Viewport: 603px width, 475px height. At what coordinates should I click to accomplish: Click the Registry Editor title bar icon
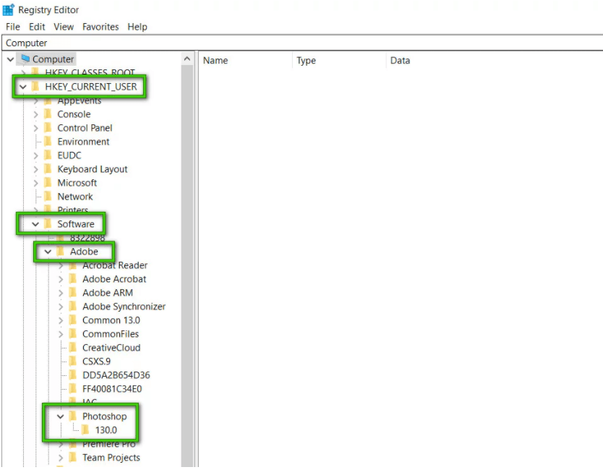pyautogui.click(x=9, y=9)
